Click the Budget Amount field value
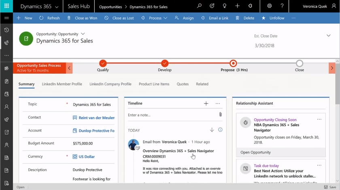 point(83,143)
